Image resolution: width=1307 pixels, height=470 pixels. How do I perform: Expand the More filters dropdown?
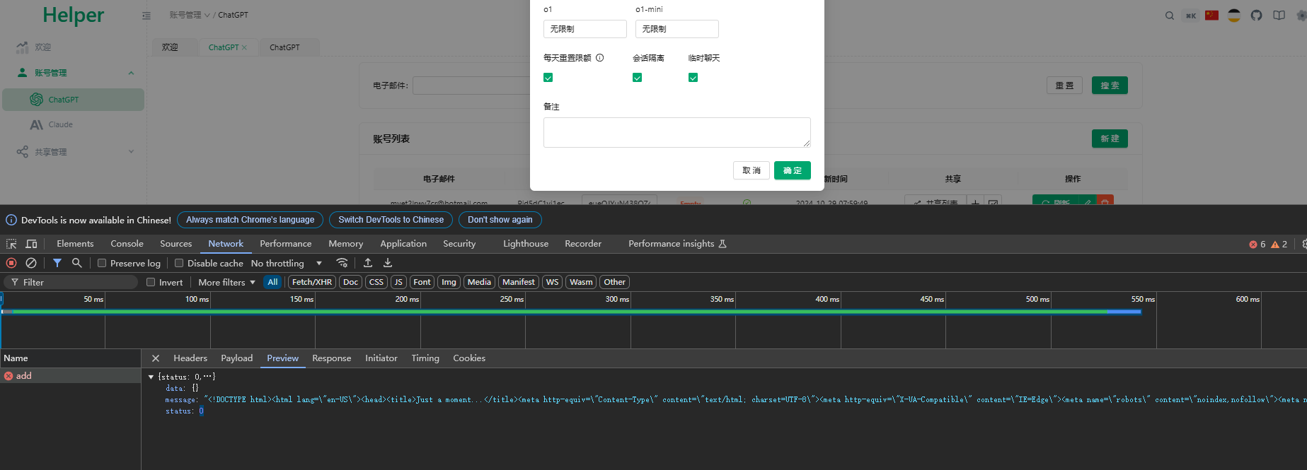pos(226,282)
